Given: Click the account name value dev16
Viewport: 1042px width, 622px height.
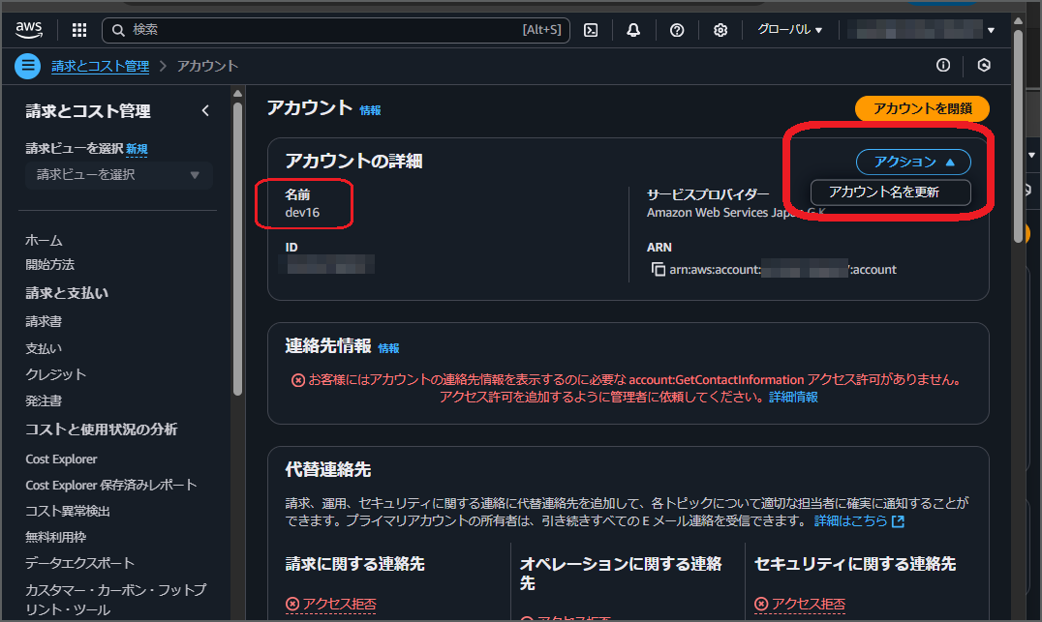Looking at the screenshot, I should coord(302,213).
